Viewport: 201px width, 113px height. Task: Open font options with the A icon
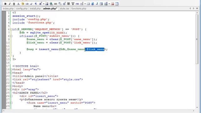tap(18, 4)
